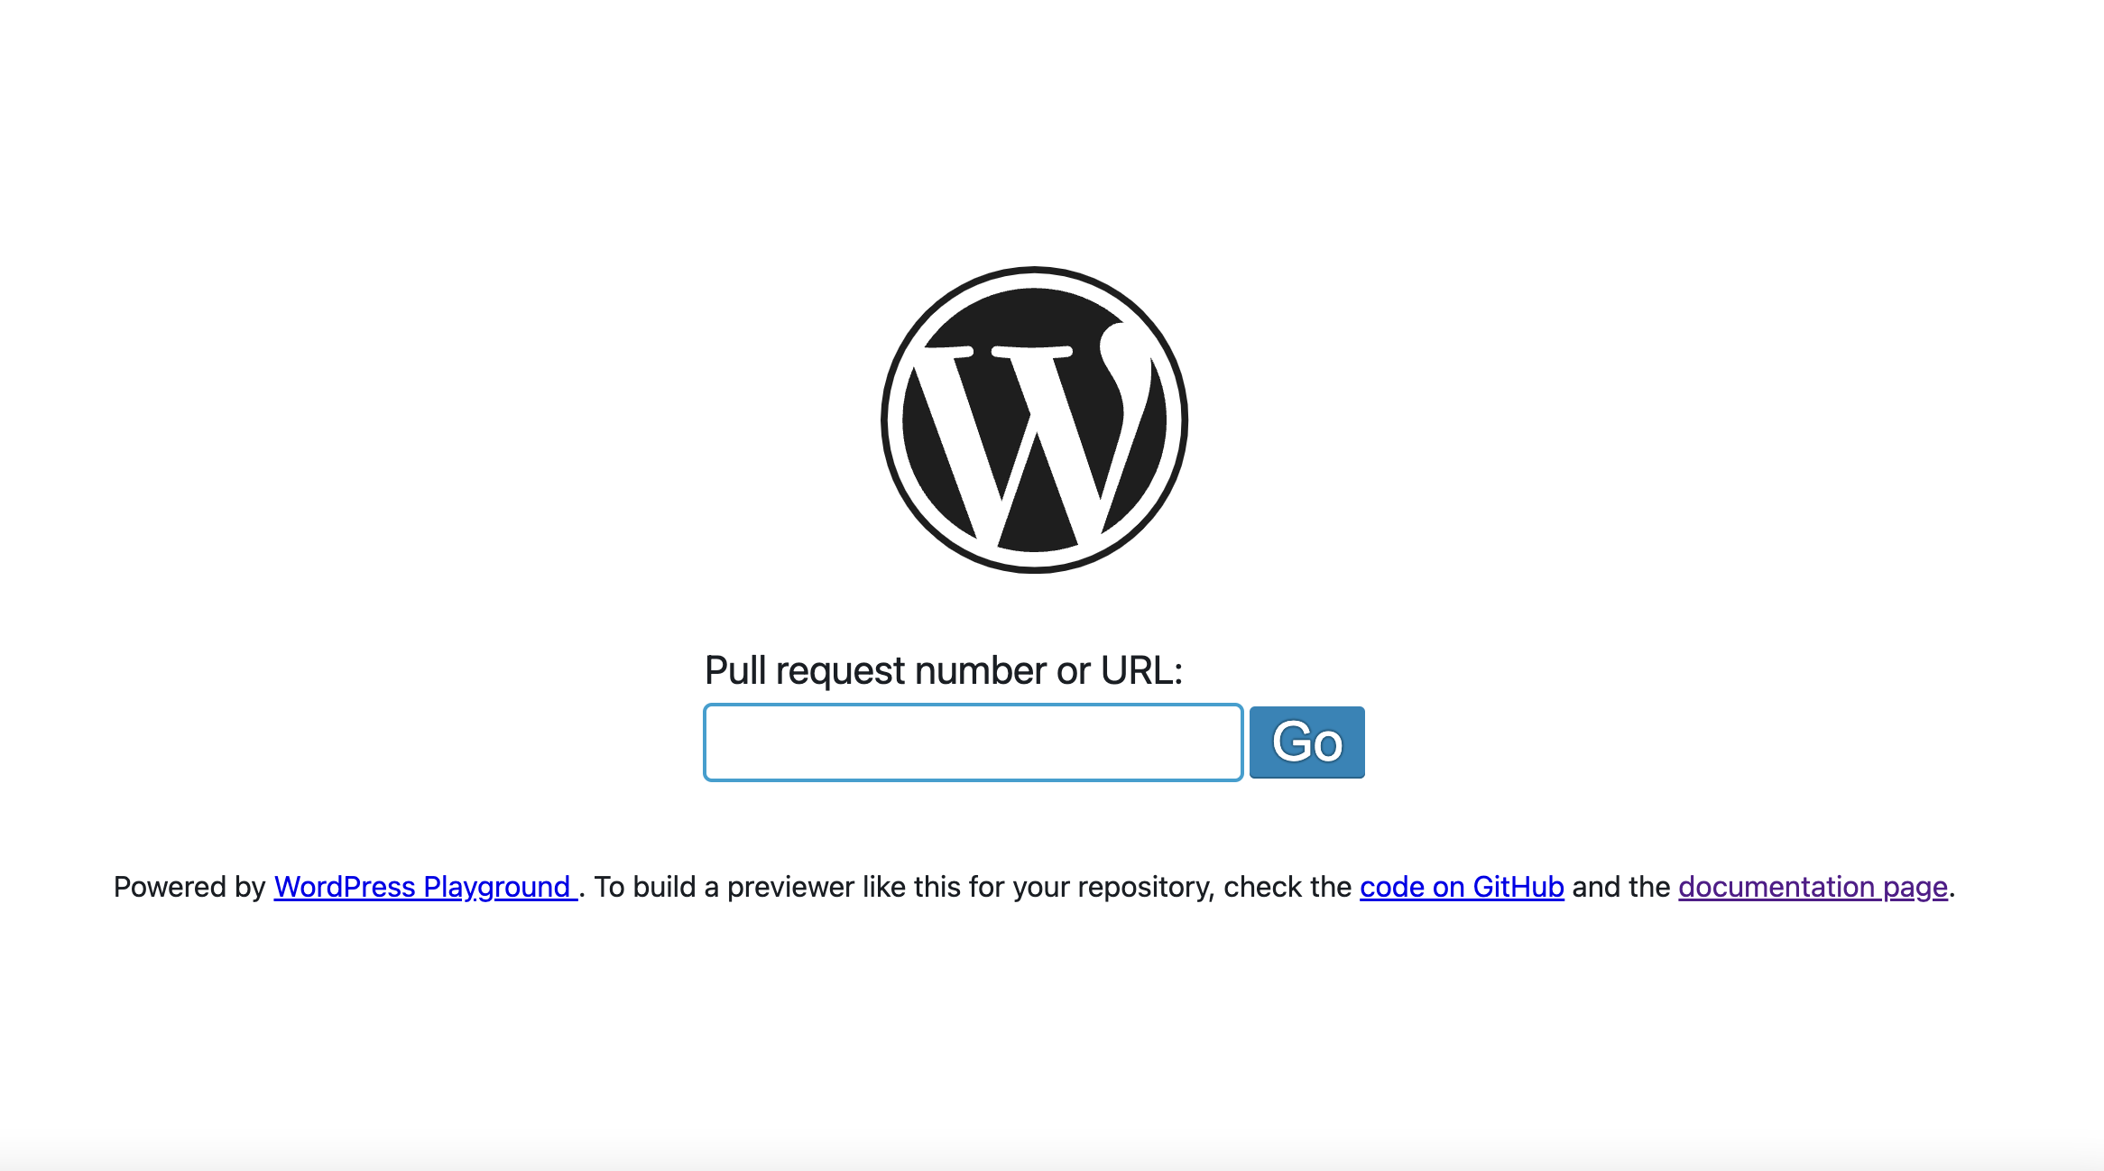Focus the pull request number input field
This screenshot has height=1171, width=2104.
[974, 742]
